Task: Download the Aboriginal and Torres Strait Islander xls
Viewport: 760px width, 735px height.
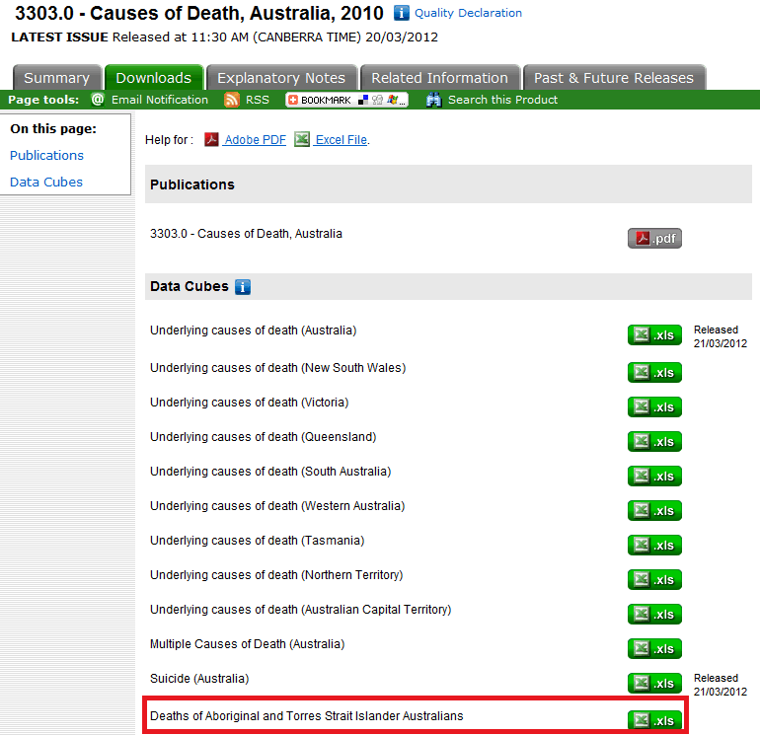Action: (x=654, y=720)
